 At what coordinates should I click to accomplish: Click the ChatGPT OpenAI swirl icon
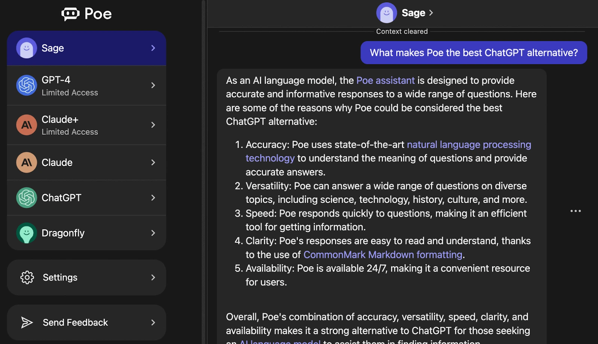[x=26, y=197]
